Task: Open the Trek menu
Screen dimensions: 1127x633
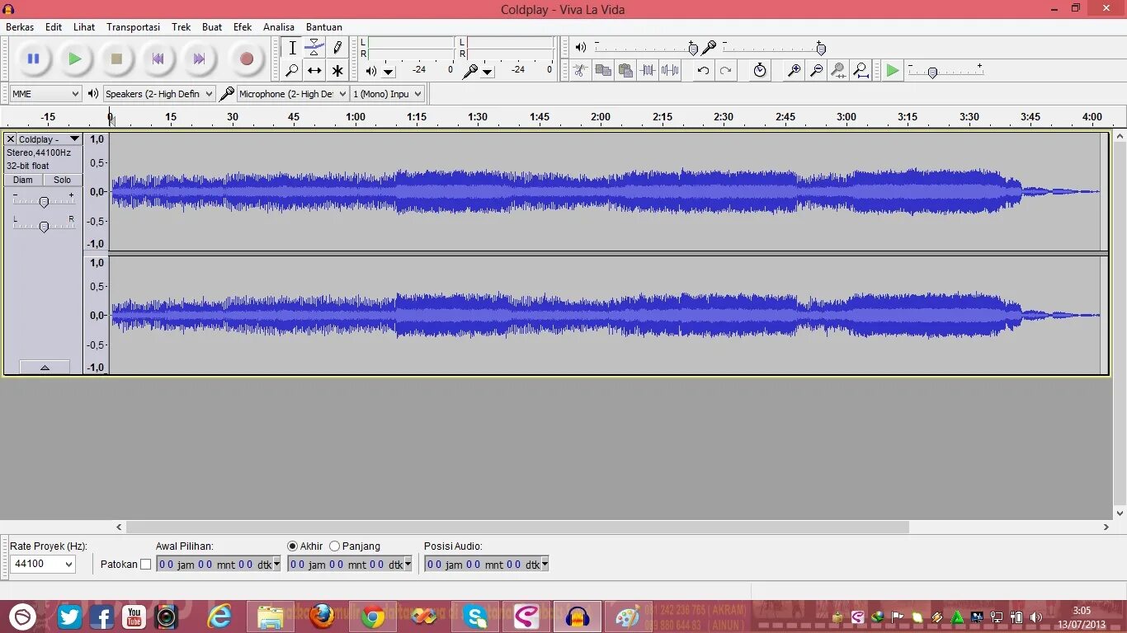Action: click(182, 27)
